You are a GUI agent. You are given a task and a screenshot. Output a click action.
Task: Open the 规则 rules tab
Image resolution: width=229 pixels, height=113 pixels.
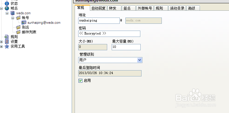(x=161, y=8)
